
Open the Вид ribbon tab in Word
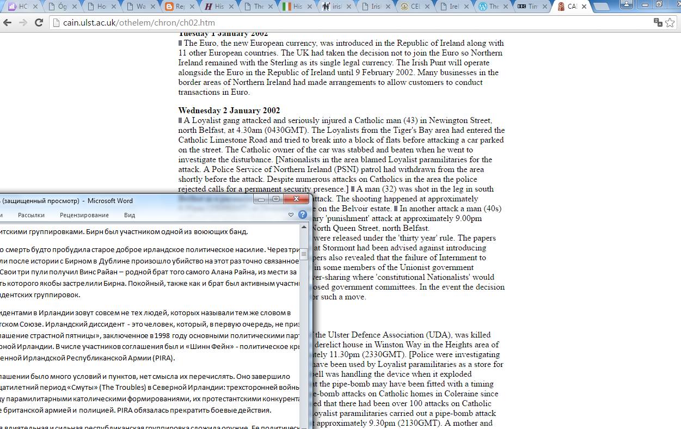click(x=129, y=215)
